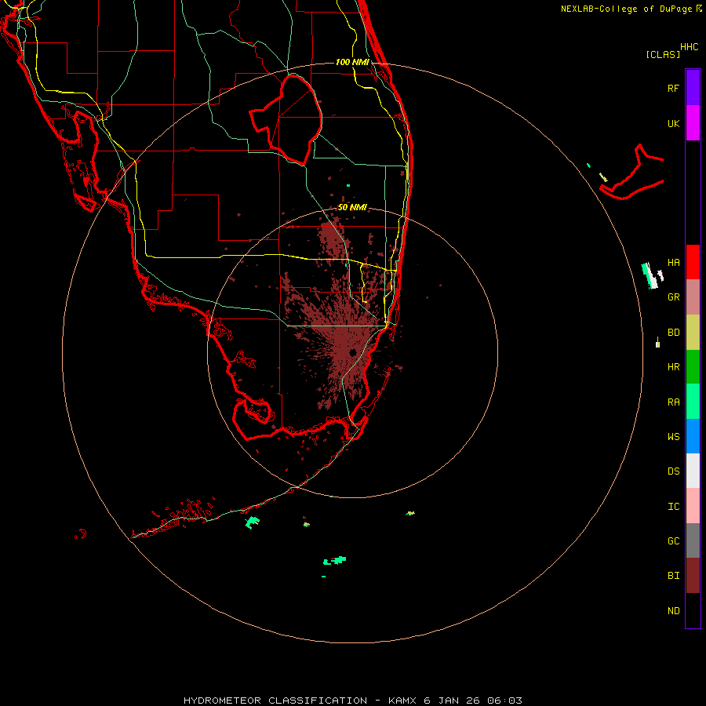Viewport: 706px width, 706px height.
Task: Click the 100 NMI range ring label
Action: [x=352, y=62]
